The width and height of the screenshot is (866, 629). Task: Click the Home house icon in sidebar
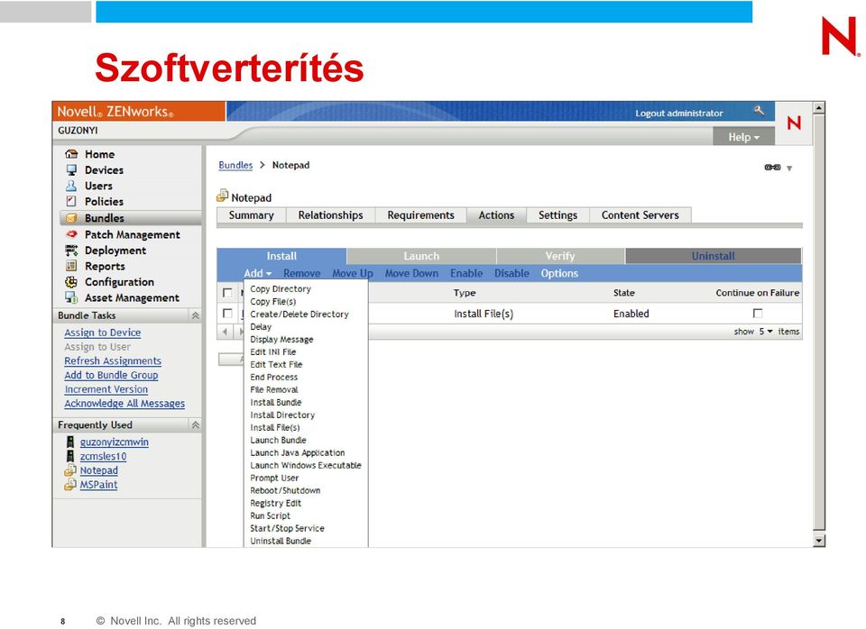pos(71,154)
